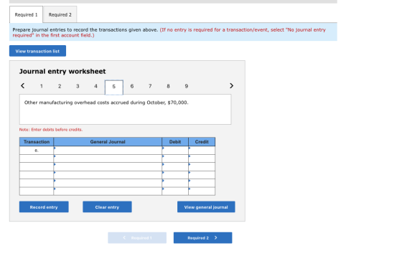The image size is (402, 266).
Task: Click the second row Credit field
Action: click(x=202, y=158)
